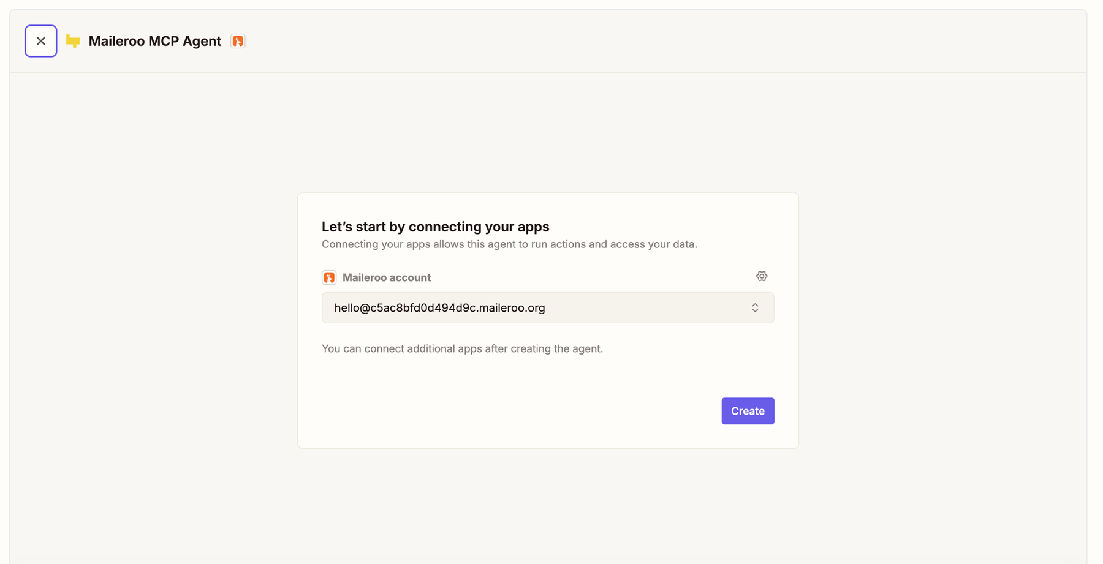Viewport: 1103px width, 564px height.
Task: Click the orange Maileroo icon beside title
Action: (238, 41)
